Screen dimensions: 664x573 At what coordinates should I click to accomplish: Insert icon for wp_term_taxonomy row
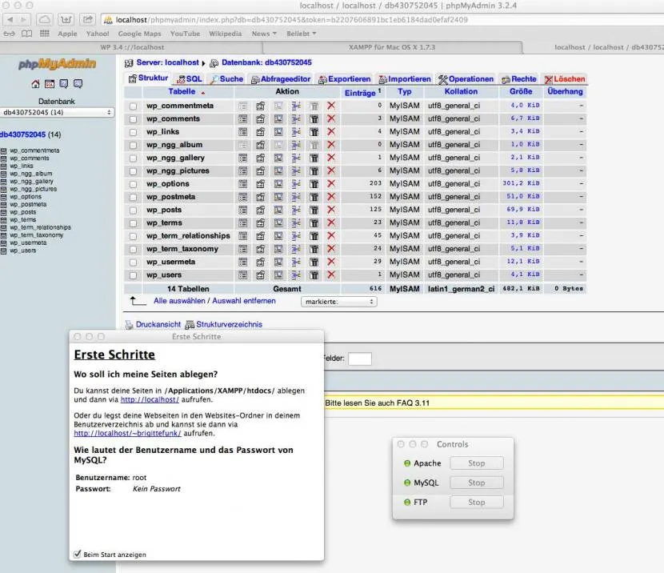pyautogui.click(x=296, y=249)
